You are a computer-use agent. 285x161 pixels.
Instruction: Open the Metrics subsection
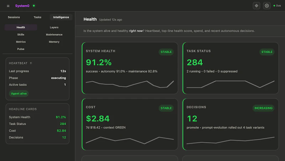click(21, 42)
